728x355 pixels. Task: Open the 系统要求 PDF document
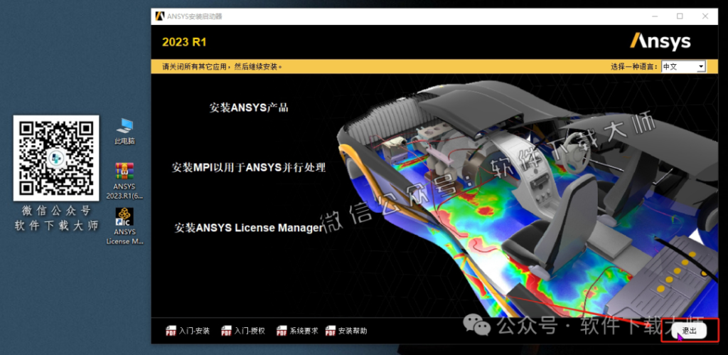click(x=297, y=331)
